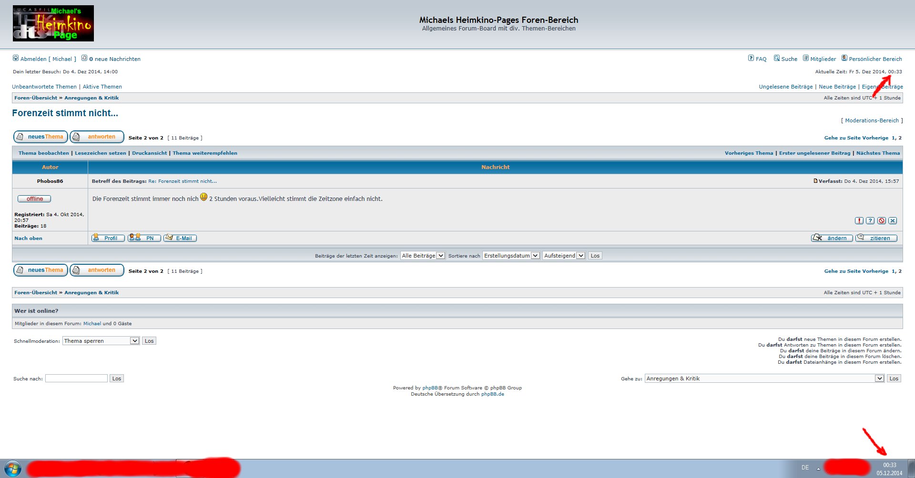Click the post information question mark icon
The width and height of the screenshot is (915, 478).
[870, 220]
